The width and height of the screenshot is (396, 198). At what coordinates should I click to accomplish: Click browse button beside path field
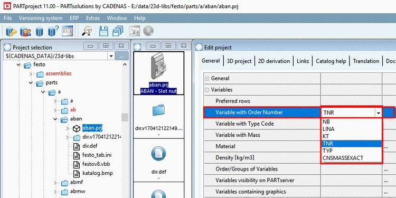pos(122,56)
